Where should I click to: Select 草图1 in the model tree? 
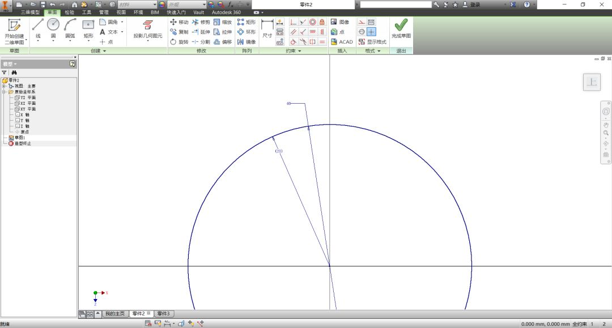(17, 138)
